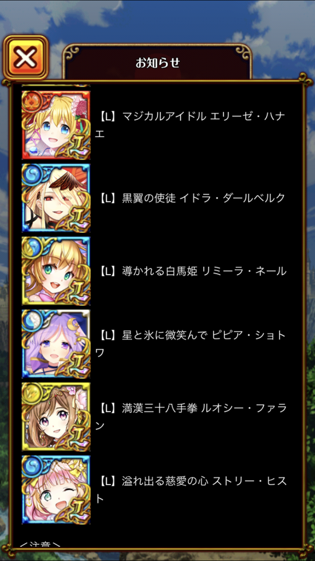The height and width of the screenshot is (561, 315).
Task: Tap the L rarity badge on ピピア's portrait
Action: 77,363
